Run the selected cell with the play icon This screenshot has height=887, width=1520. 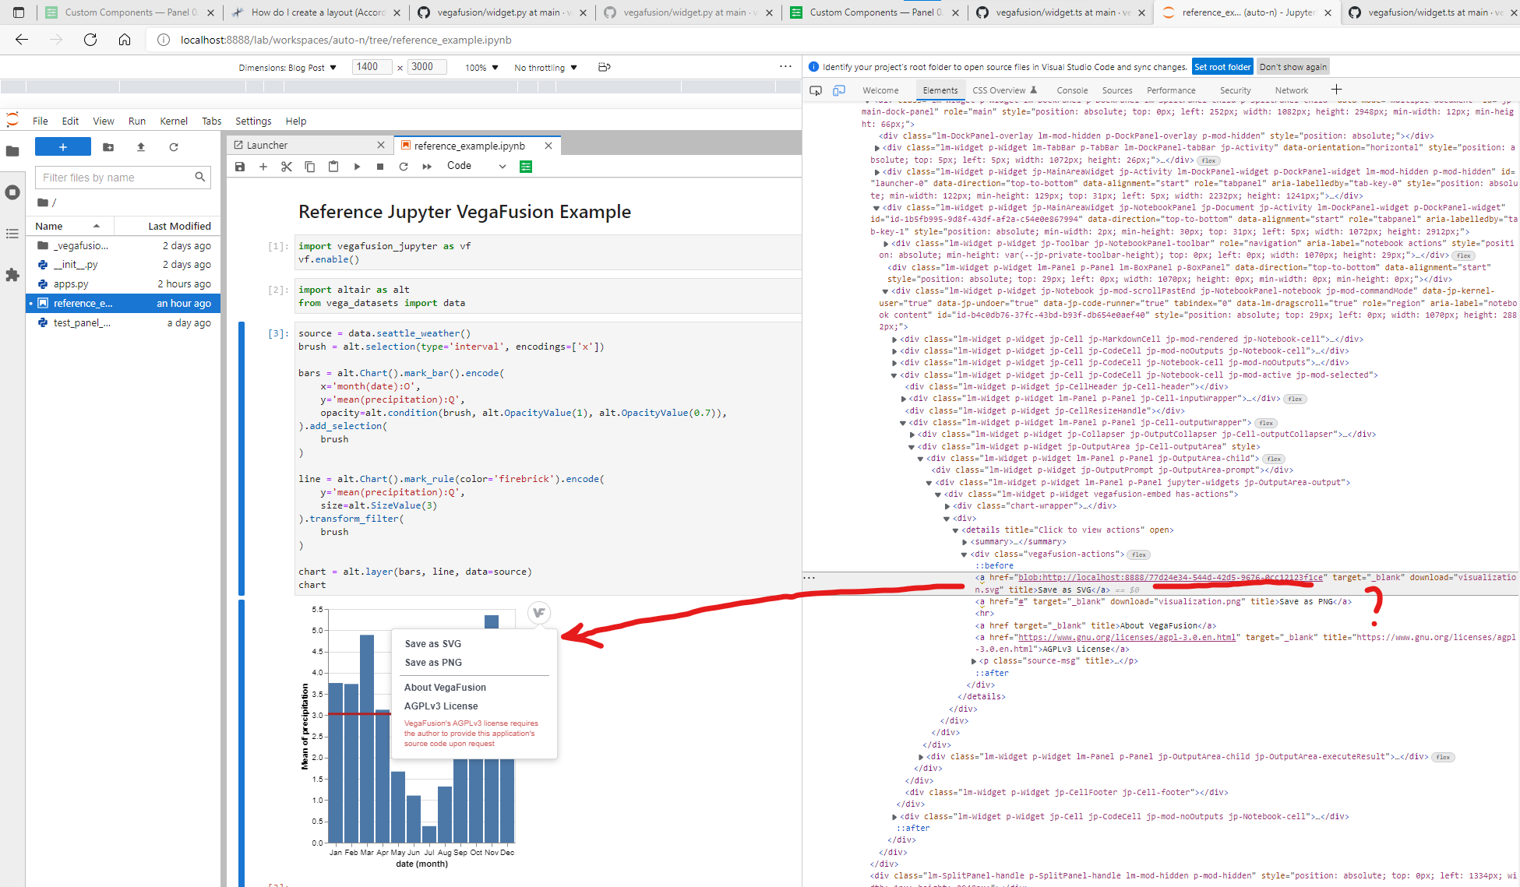coord(357,167)
